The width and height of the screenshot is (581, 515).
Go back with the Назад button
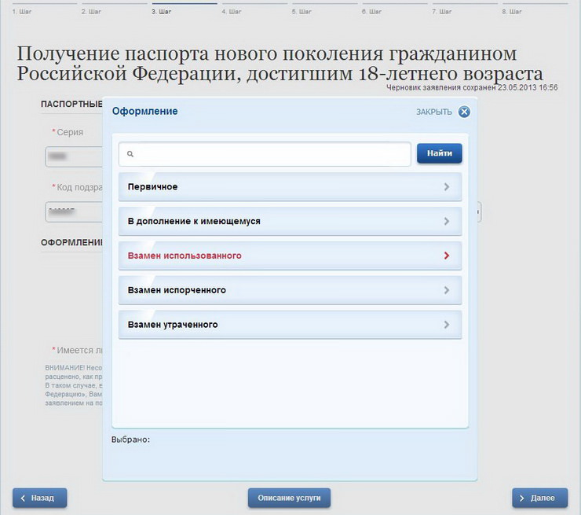click(39, 498)
